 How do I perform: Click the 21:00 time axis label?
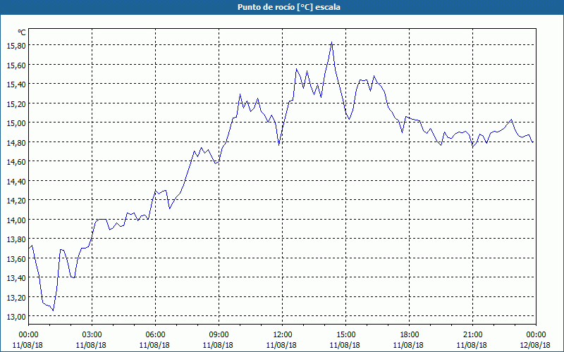[x=472, y=335]
